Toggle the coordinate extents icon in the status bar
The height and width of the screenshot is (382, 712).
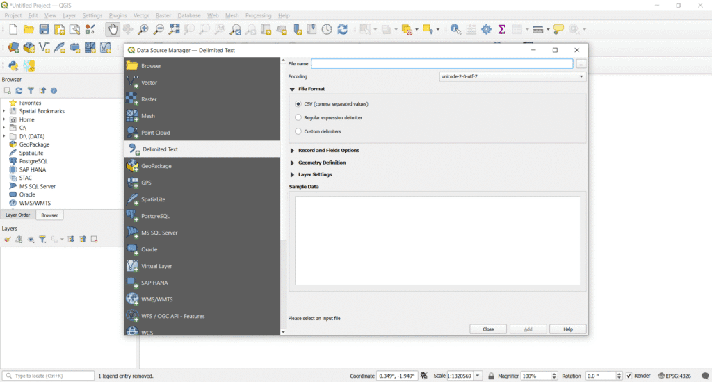tap(423, 376)
